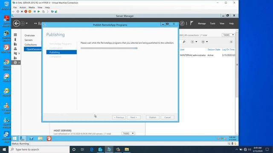Click the Server Manager back arrow
273x153 pixels.
click(16, 23)
